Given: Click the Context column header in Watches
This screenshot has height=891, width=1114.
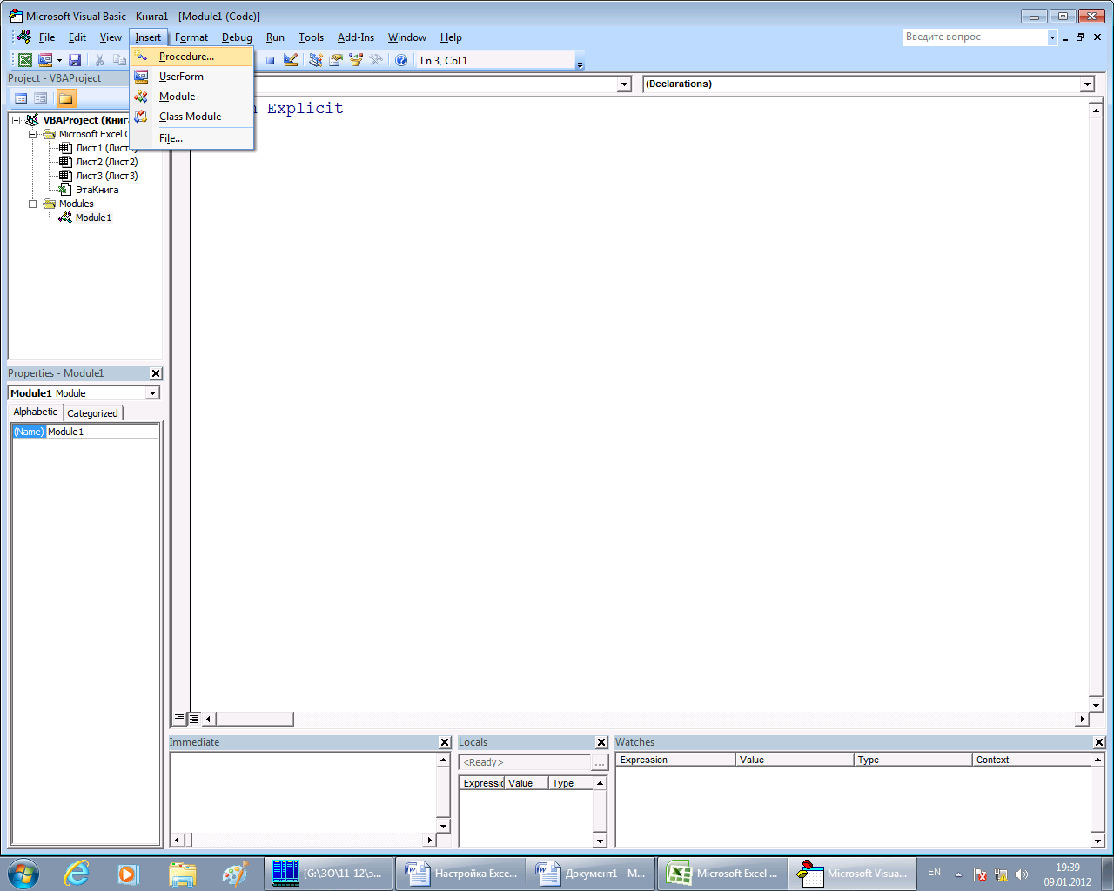Looking at the screenshot, I should pos(1031,760).
